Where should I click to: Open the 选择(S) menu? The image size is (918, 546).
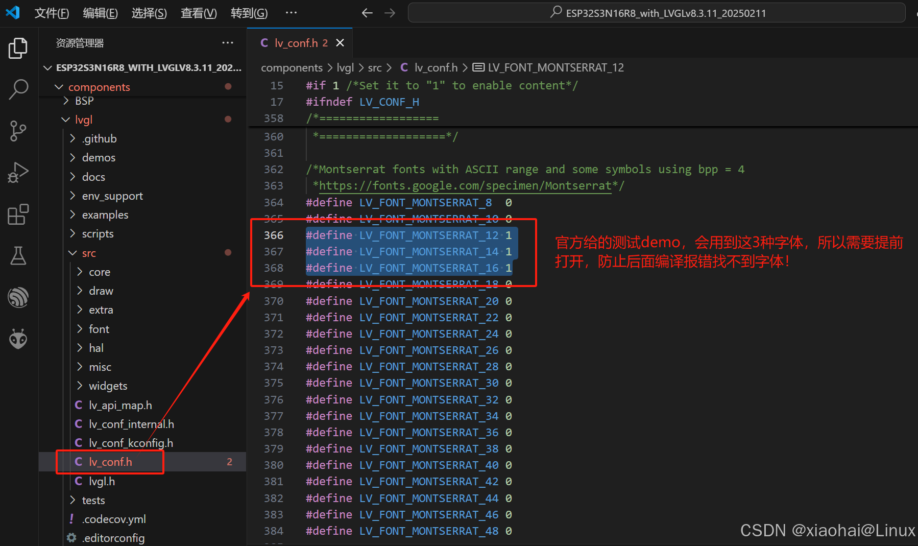coord(149,13)
